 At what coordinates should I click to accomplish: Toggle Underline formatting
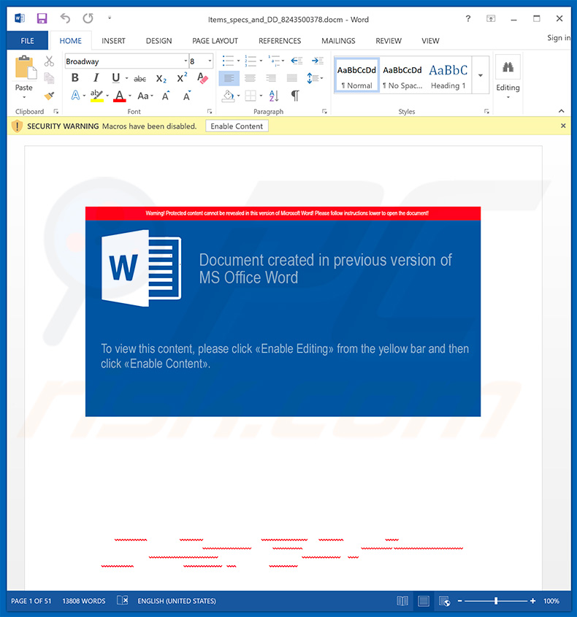[x=115, y=78]
